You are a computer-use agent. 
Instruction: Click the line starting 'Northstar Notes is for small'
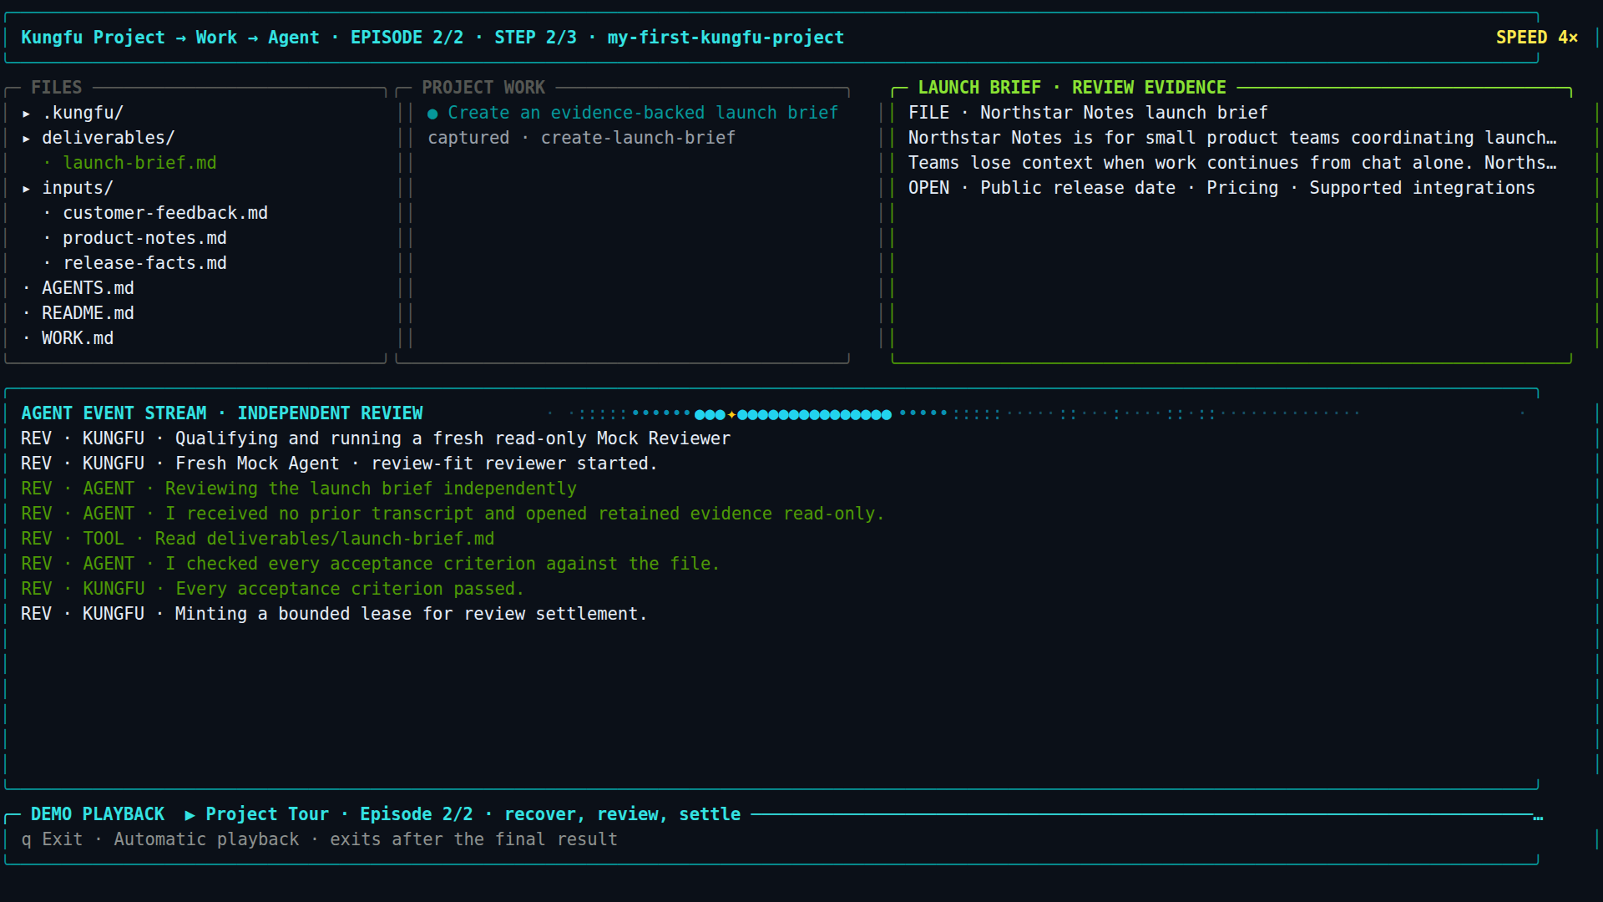(x=1232, y=138)
